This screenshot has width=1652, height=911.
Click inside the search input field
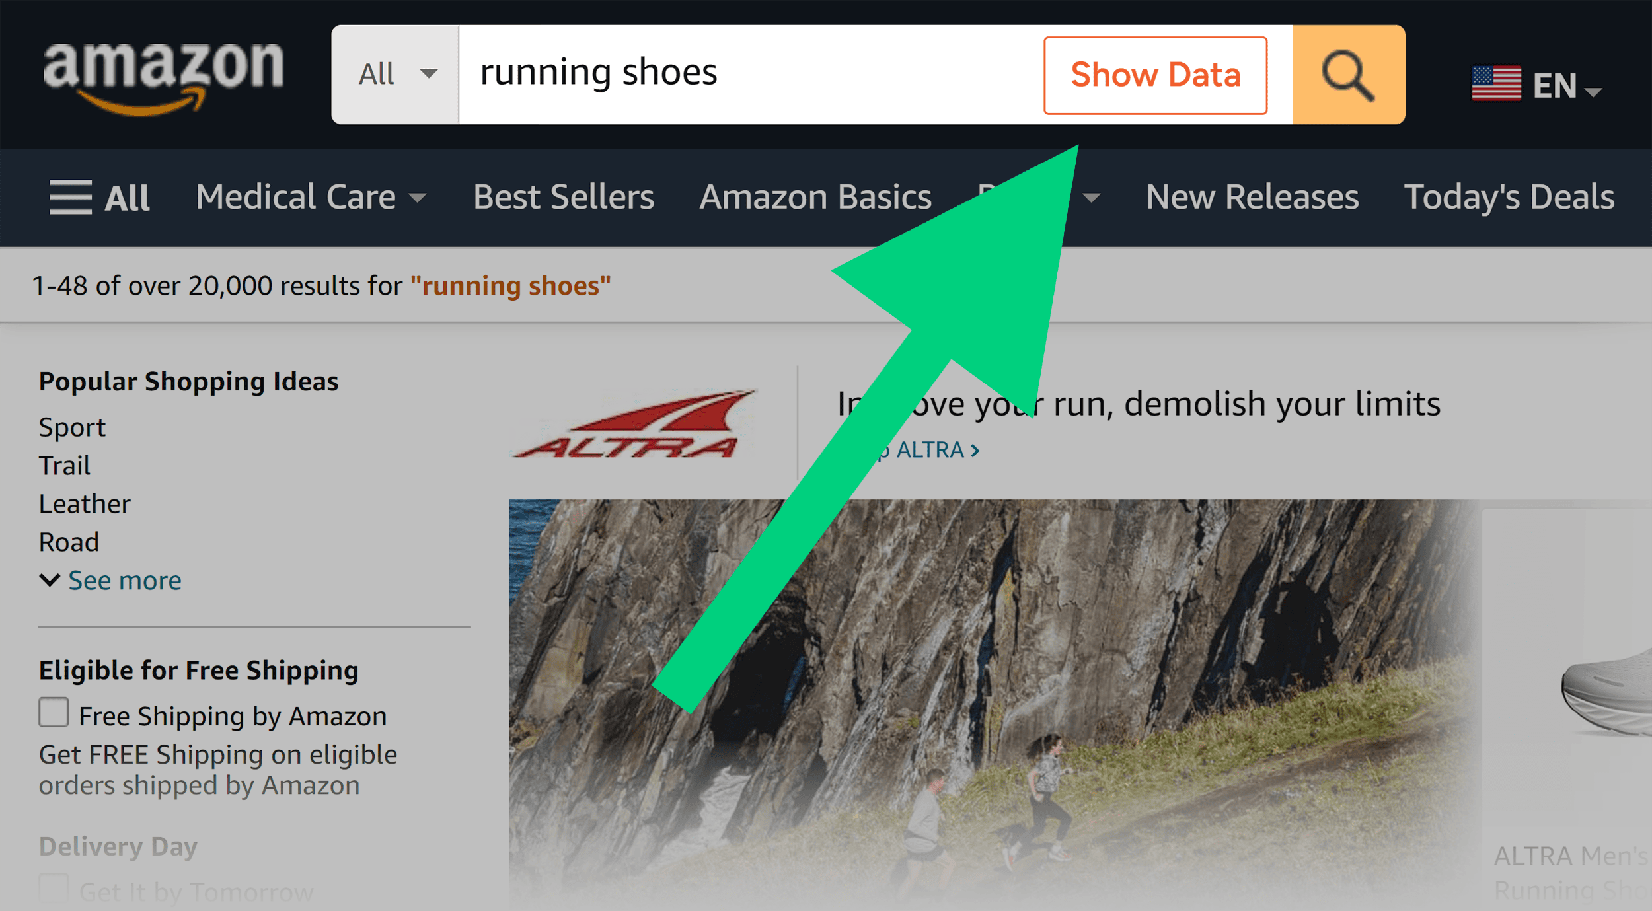[x=727, y=74]
